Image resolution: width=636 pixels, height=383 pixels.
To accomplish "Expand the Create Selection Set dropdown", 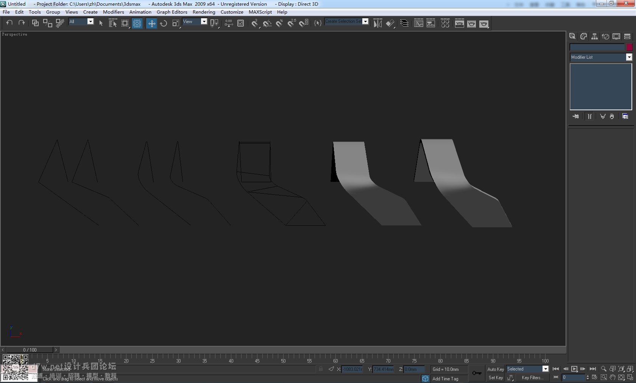I will pos(365,21).
